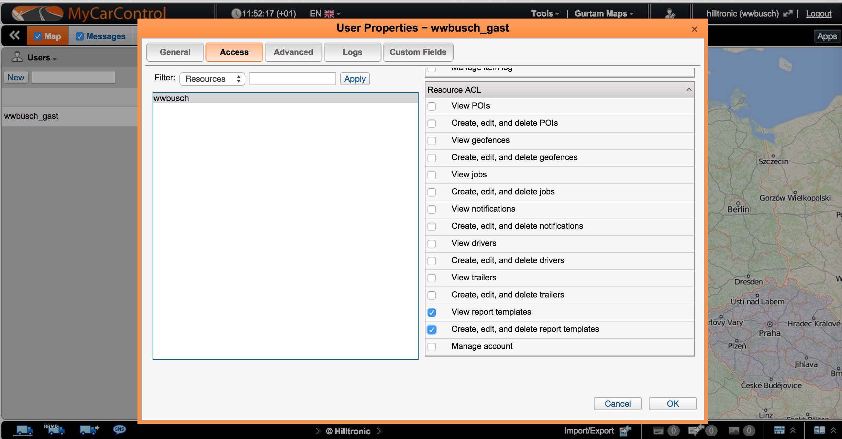Open the Import/Export icon

(625, 431)
